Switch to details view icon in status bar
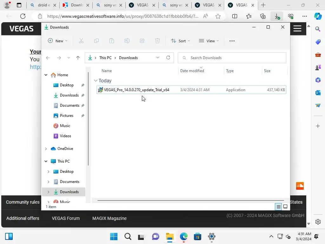Viewport: 325px width, 244px height. [x=278, y=207]
